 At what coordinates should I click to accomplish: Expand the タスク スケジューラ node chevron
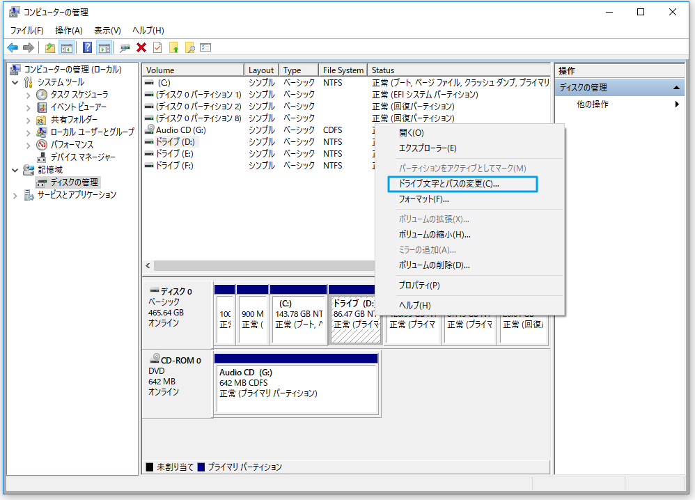pos(29,95)
